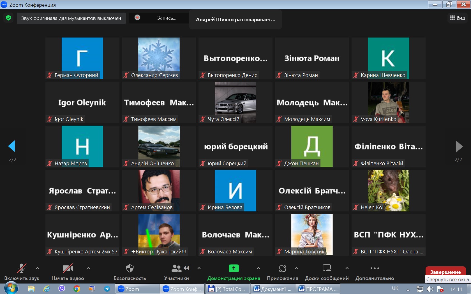Turn on camera with Начать видео

pos(68,272)
